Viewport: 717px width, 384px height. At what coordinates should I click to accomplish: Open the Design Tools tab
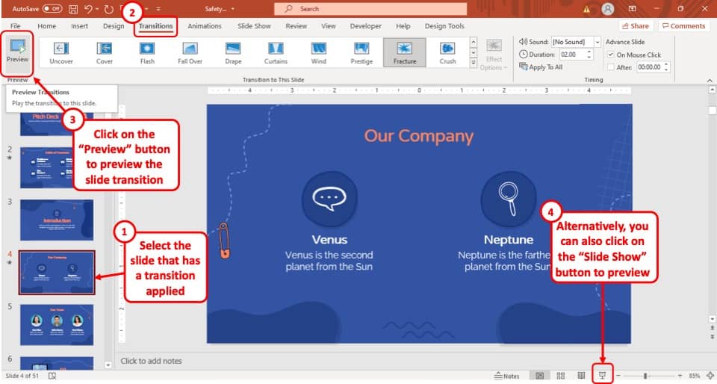[x=444, y=26]
